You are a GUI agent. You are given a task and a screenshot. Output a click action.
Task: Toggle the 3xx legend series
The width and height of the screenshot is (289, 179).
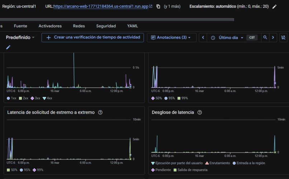coord(35,98)
